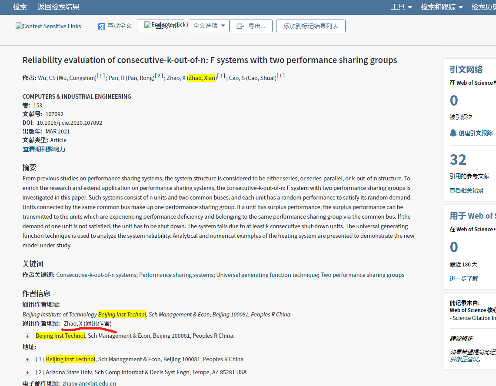Open the 全文选项 dropdown

click(x=209, y=26)
